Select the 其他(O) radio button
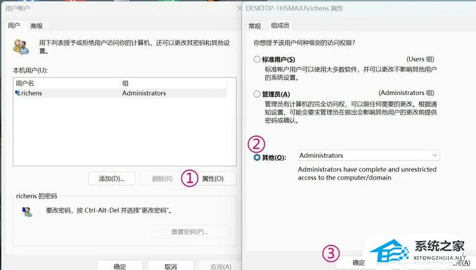This screenshot has width=476, height=270. pos(257,157)
